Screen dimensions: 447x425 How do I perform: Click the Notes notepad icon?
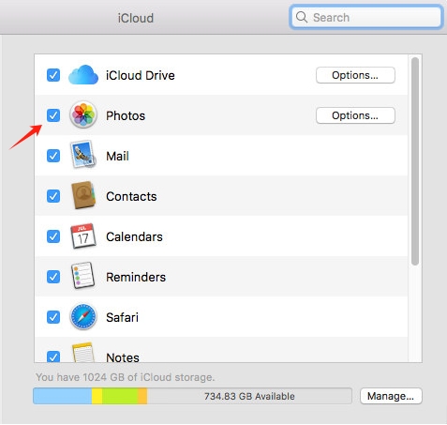(x=83, y=353)
